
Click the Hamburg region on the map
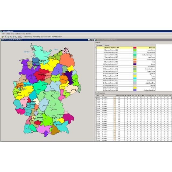(x=36, y=62)
